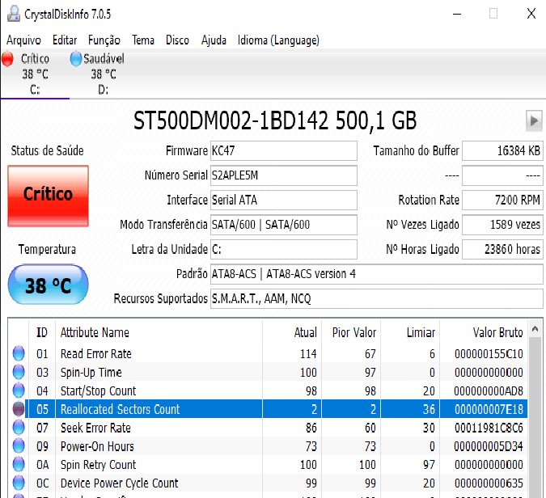Click the Atual column header
This screenshot has width=546, height=498.
tap(292, 332)
